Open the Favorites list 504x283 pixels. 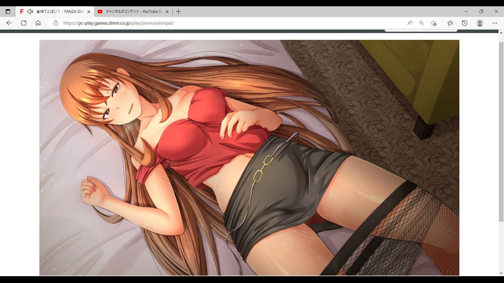[450, 23]
